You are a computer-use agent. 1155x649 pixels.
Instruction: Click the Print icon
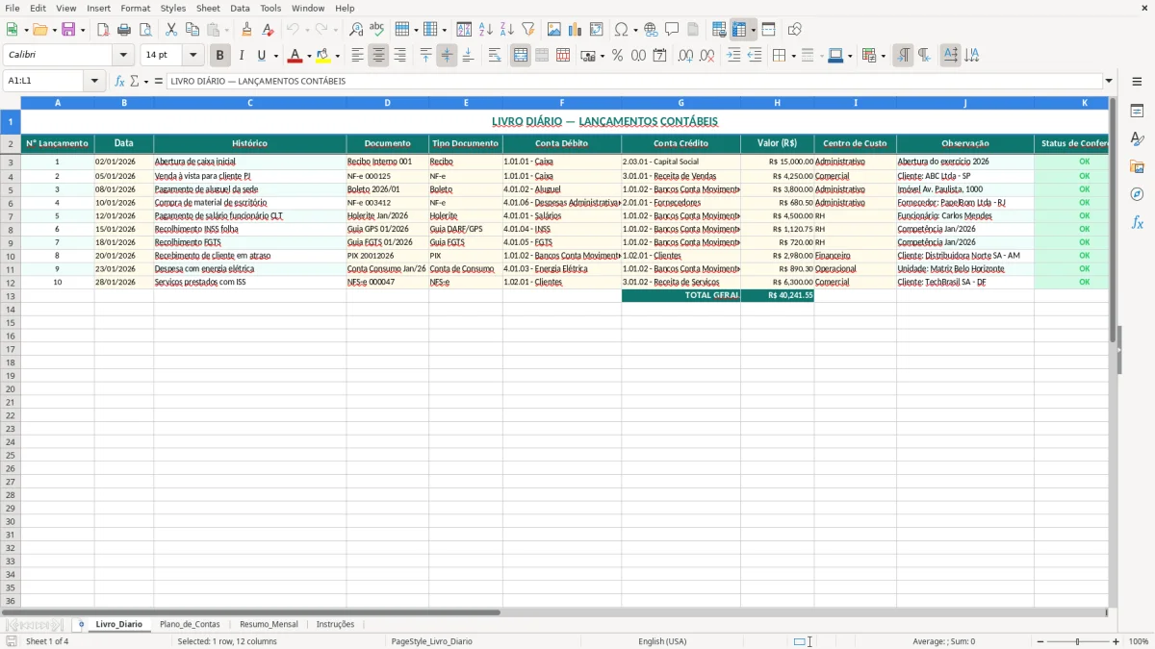(124, 30)
